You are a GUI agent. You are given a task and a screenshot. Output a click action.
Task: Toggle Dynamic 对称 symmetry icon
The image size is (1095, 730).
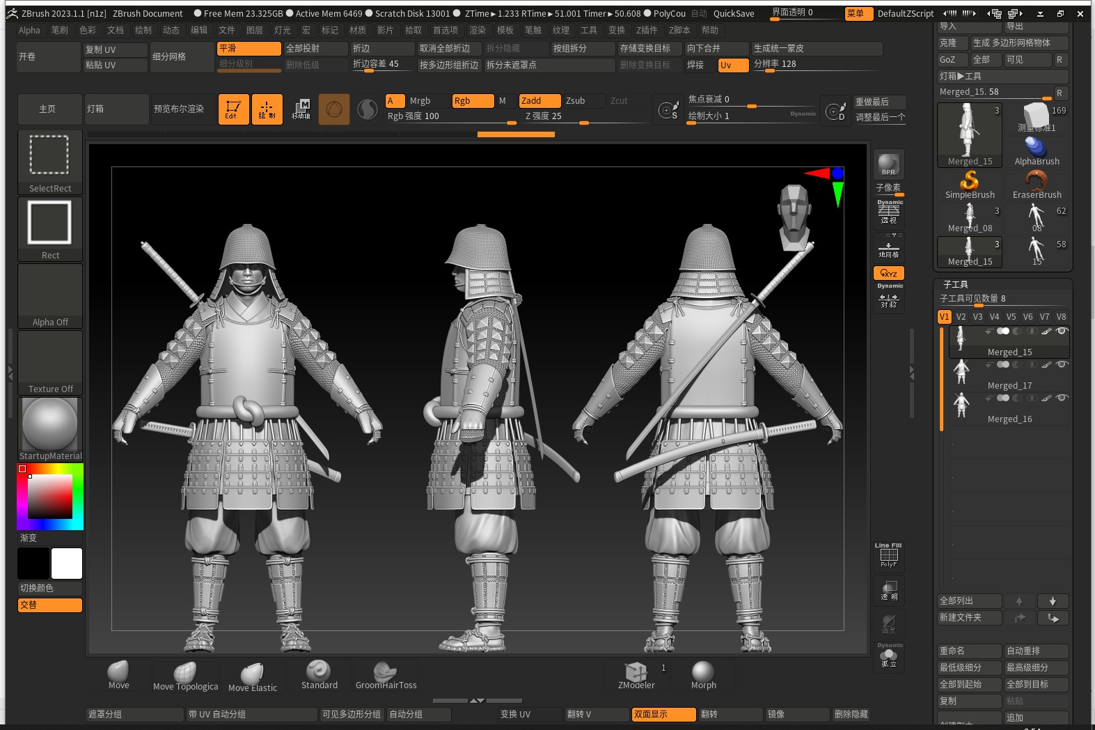[x=889, y=297]
